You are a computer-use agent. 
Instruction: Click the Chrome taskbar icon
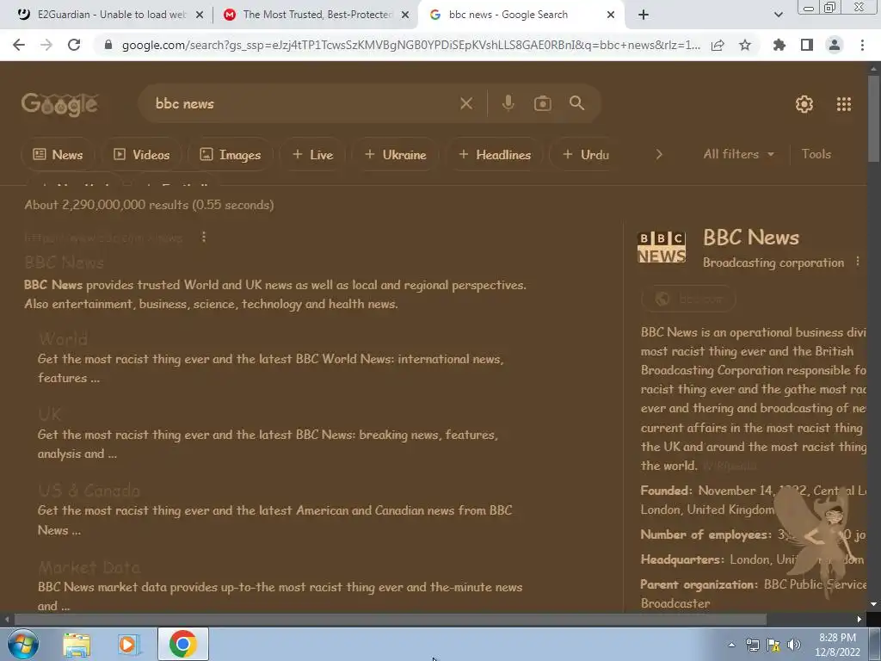[x=182, y=644]
